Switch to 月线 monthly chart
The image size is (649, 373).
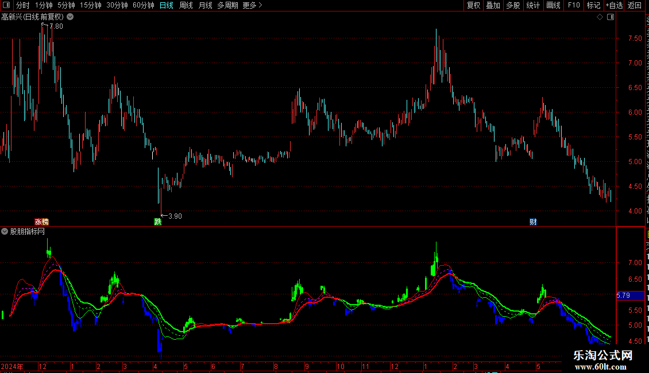[205, 5]
